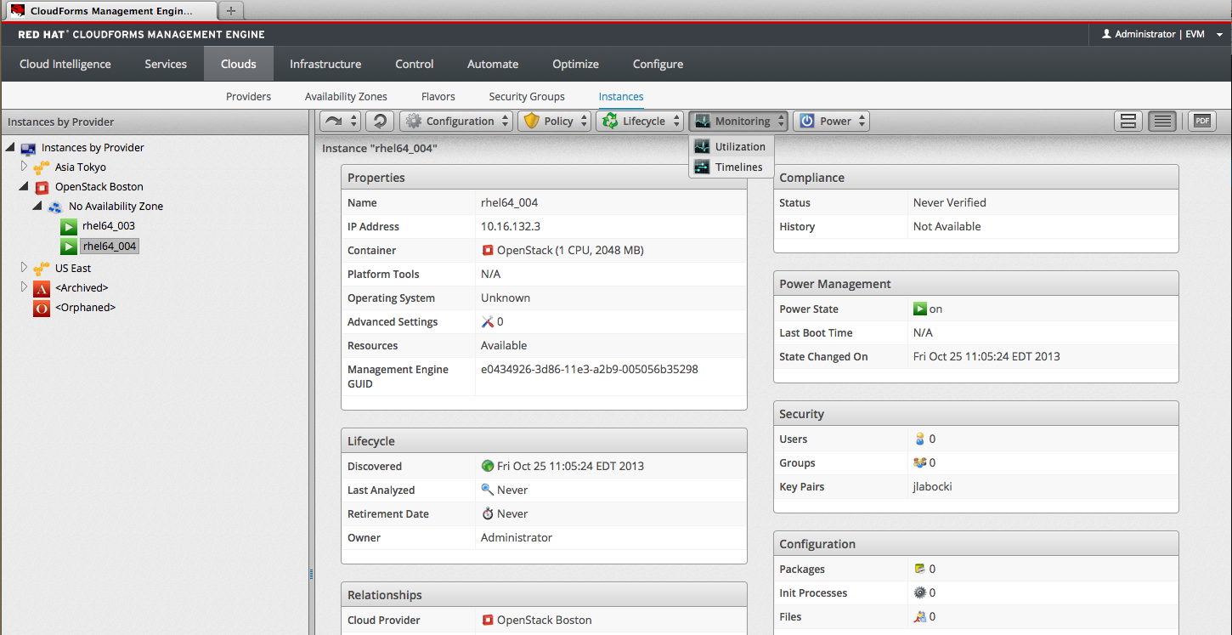Download the PDF summary icon
This screenshot has width=1232, height=635.
point(1201,122)
